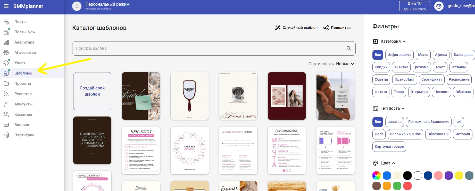
Task: Select the purple color swatch
Action: [x=449, y=176]
